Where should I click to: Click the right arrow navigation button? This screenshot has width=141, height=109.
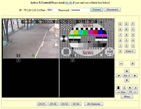(135, 76)
